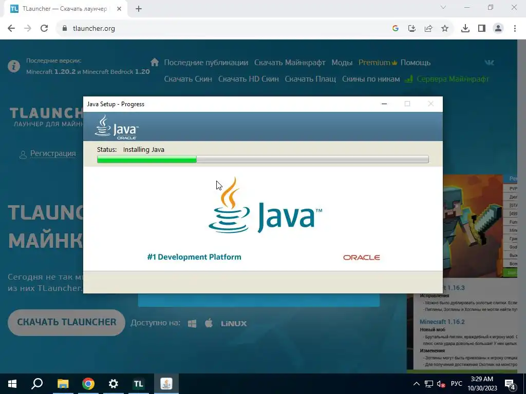The height and width of the screenshot is (394, 526).
Task: Open Скачать Плащ link
Action: pos(310,79)
